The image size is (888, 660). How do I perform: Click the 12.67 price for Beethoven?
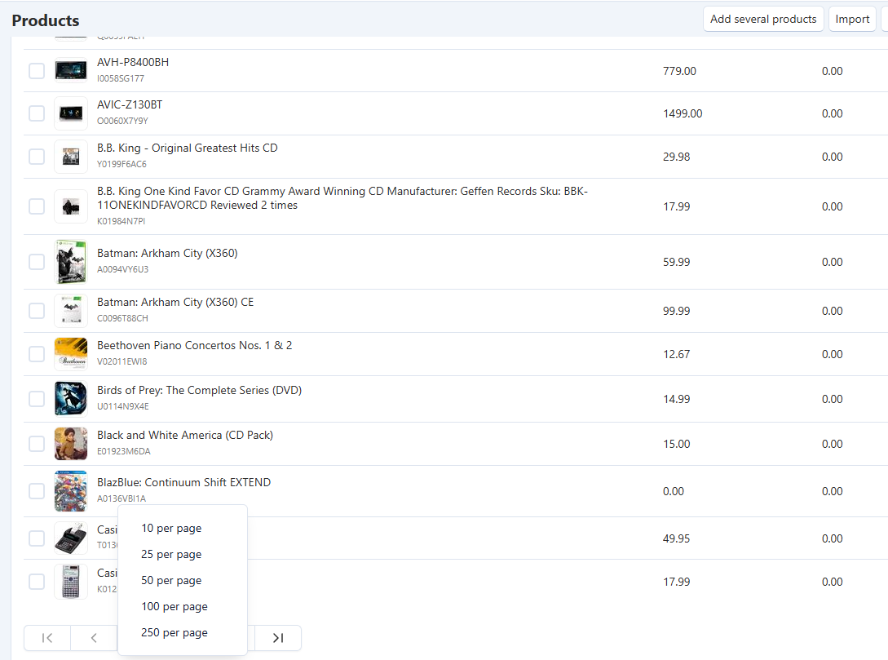(676, 354)
